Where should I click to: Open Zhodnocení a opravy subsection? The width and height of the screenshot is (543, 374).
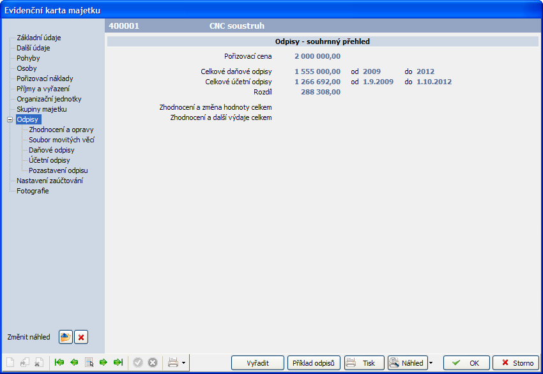coord(61,130)
